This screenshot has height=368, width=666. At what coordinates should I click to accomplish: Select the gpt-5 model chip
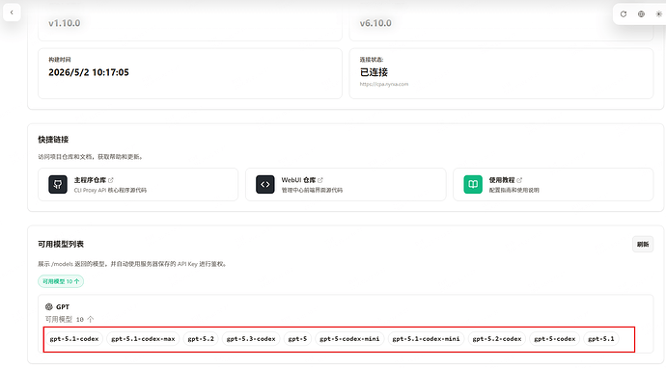[x=297, y=339]
